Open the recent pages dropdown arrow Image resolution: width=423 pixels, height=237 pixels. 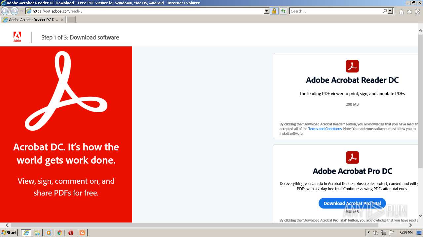point(21,11)
